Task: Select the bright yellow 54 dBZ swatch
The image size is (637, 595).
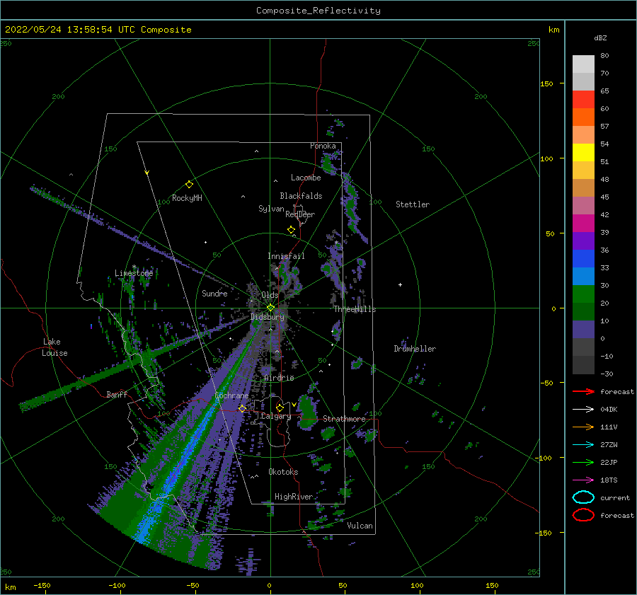Action: click(583, 152)
